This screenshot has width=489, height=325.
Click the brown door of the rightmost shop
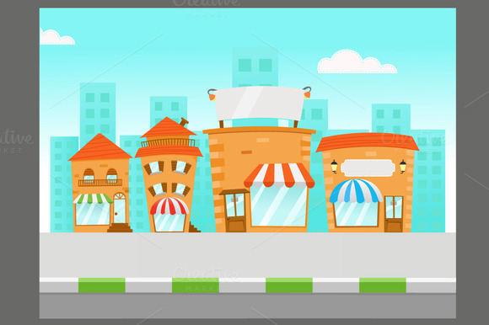point(394,214)
